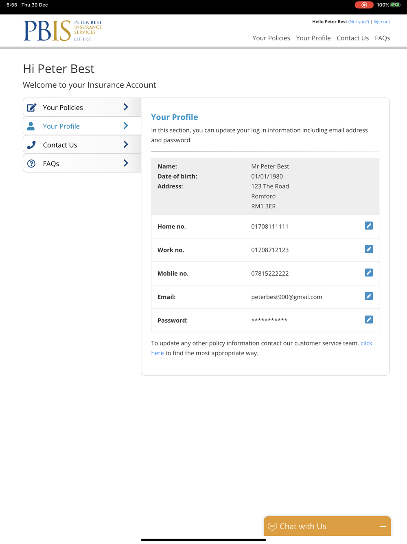
Task: Click the Sign out link
Action: click(382, 22)
